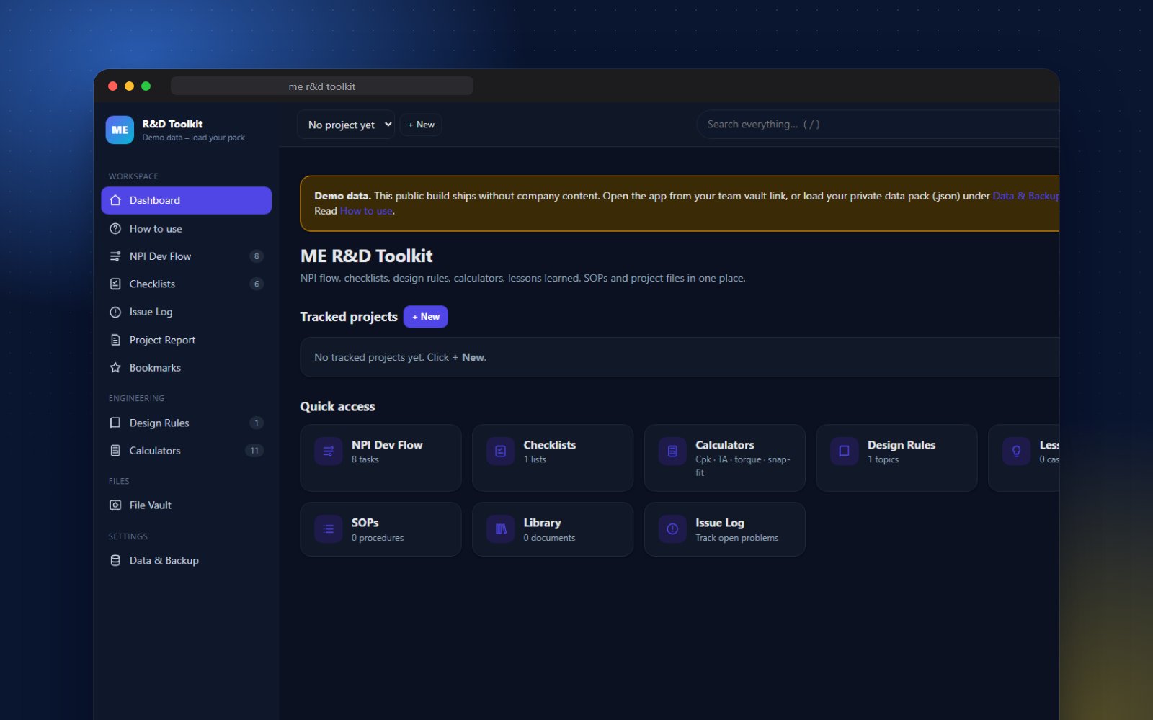Go to NPI Dev Flow in sidebar
The height and width of the screenshot is (720, 1153).
pos(186,256)
